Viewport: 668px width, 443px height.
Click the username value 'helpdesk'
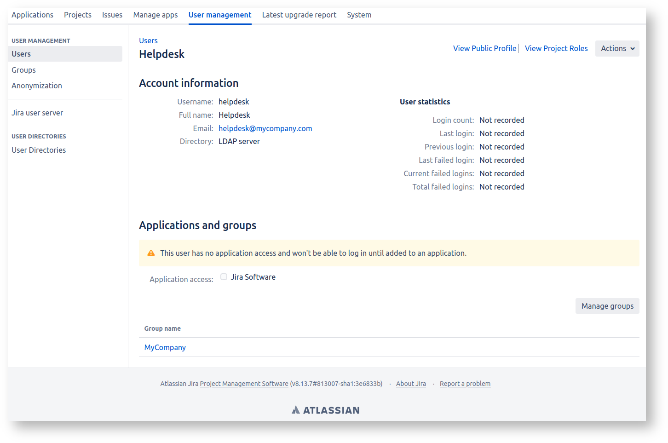pyautogui.click(x=234, y=102)
